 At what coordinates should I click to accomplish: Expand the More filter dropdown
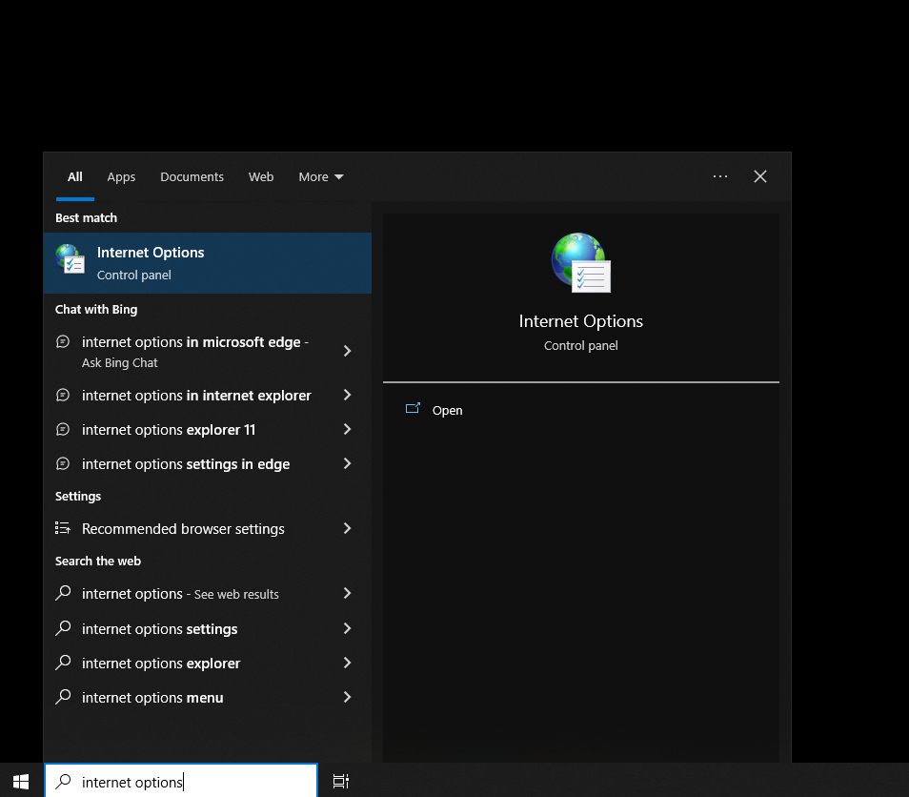coord(320,176)
